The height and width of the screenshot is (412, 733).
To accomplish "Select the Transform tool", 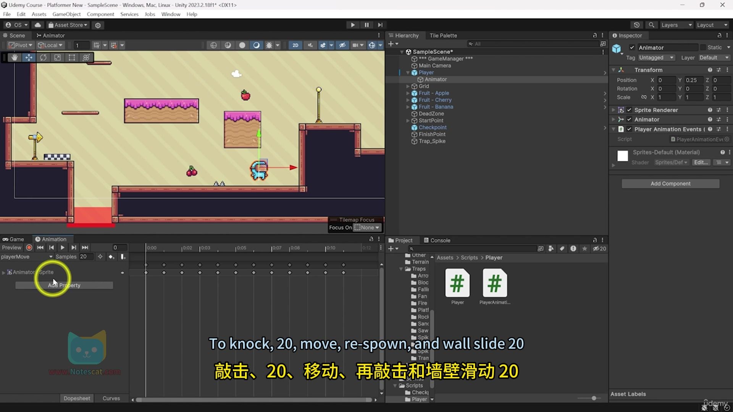I will click(86, 58).
